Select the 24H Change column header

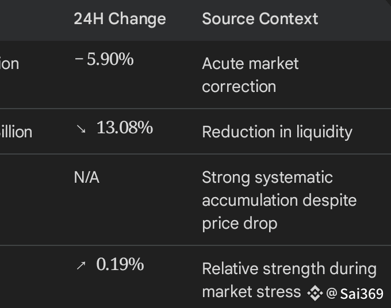[120, 18]
